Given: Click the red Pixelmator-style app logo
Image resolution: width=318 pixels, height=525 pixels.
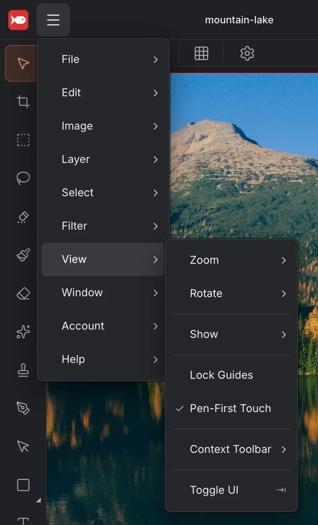Looking at the screenshot, I should click(18, 20).
